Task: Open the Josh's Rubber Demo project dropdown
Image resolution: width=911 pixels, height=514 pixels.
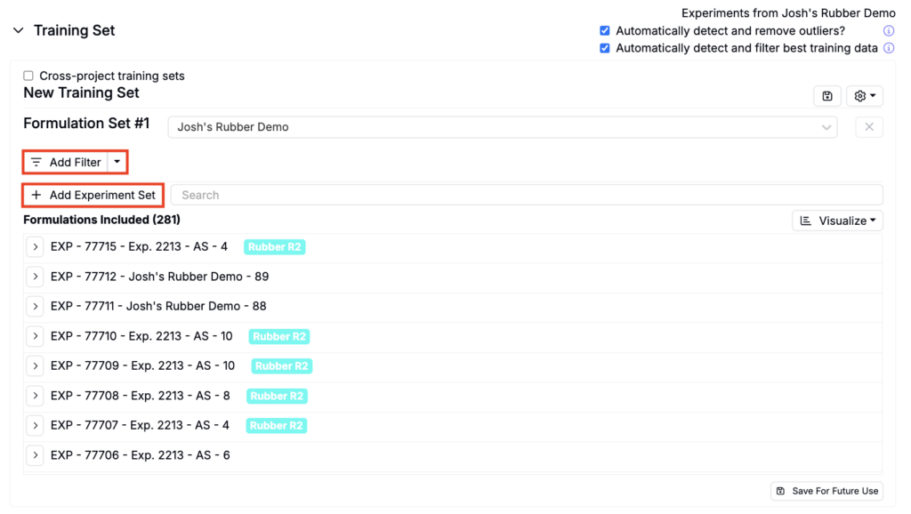Action: click(x=502, y=127)
